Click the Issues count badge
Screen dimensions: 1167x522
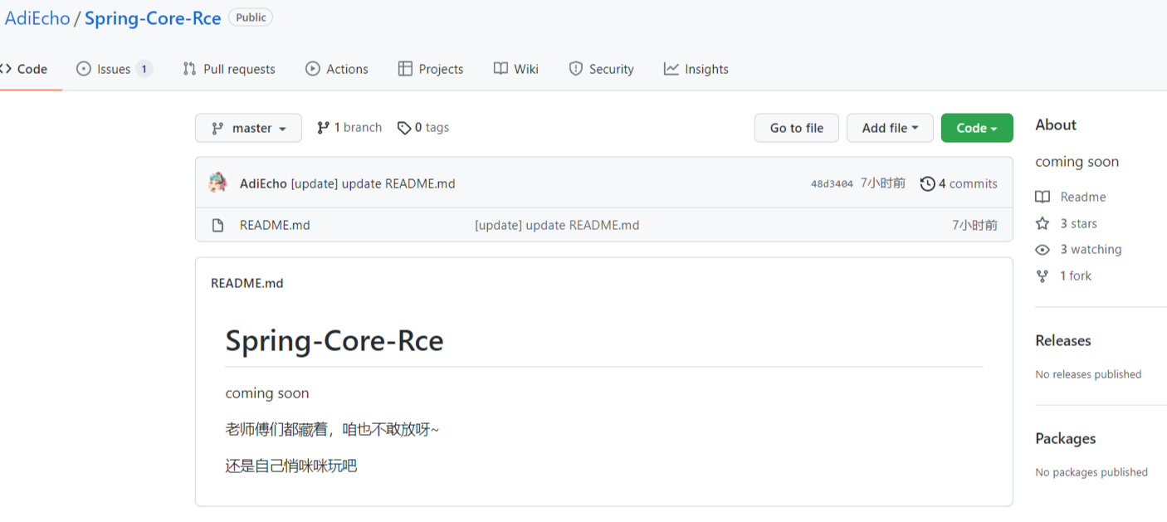tap(144, 69)
